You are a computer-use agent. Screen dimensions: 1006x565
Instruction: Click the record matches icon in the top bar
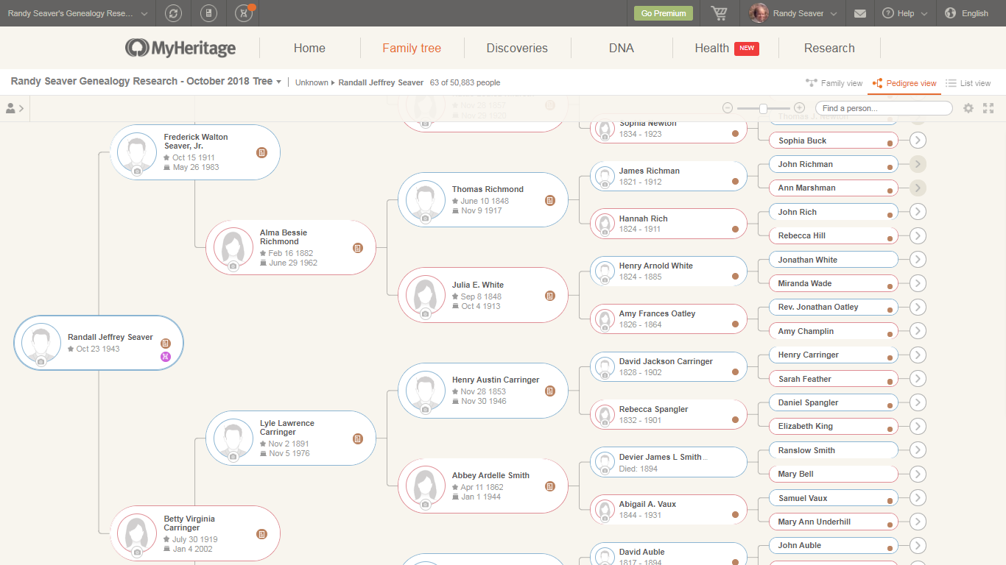[208, 13]
